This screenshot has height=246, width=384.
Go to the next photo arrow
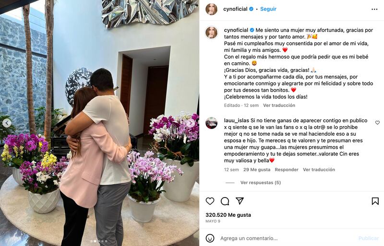click(x=191, y=123)
